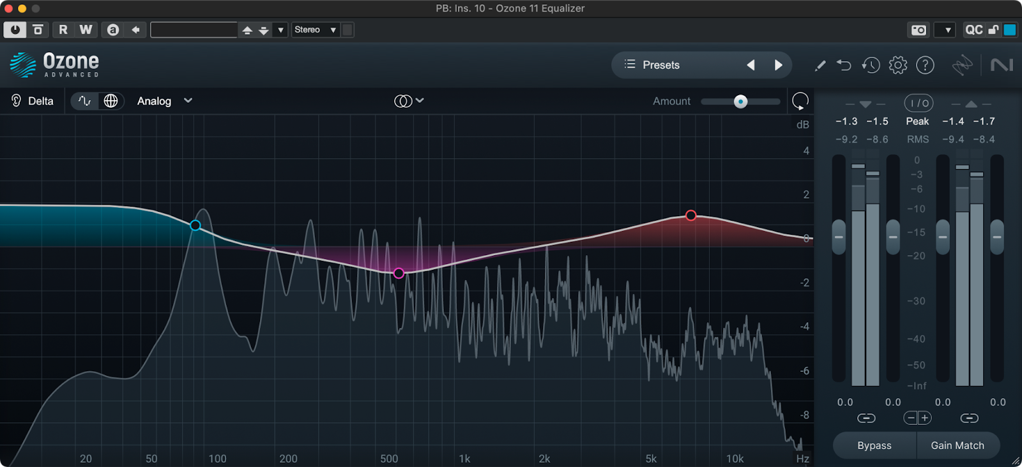Click the pencil edit icon

pos(820,65)
